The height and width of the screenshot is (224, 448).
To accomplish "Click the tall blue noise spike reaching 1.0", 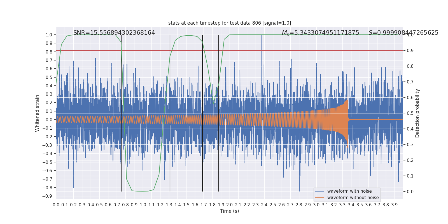I will tap(261, 42).
